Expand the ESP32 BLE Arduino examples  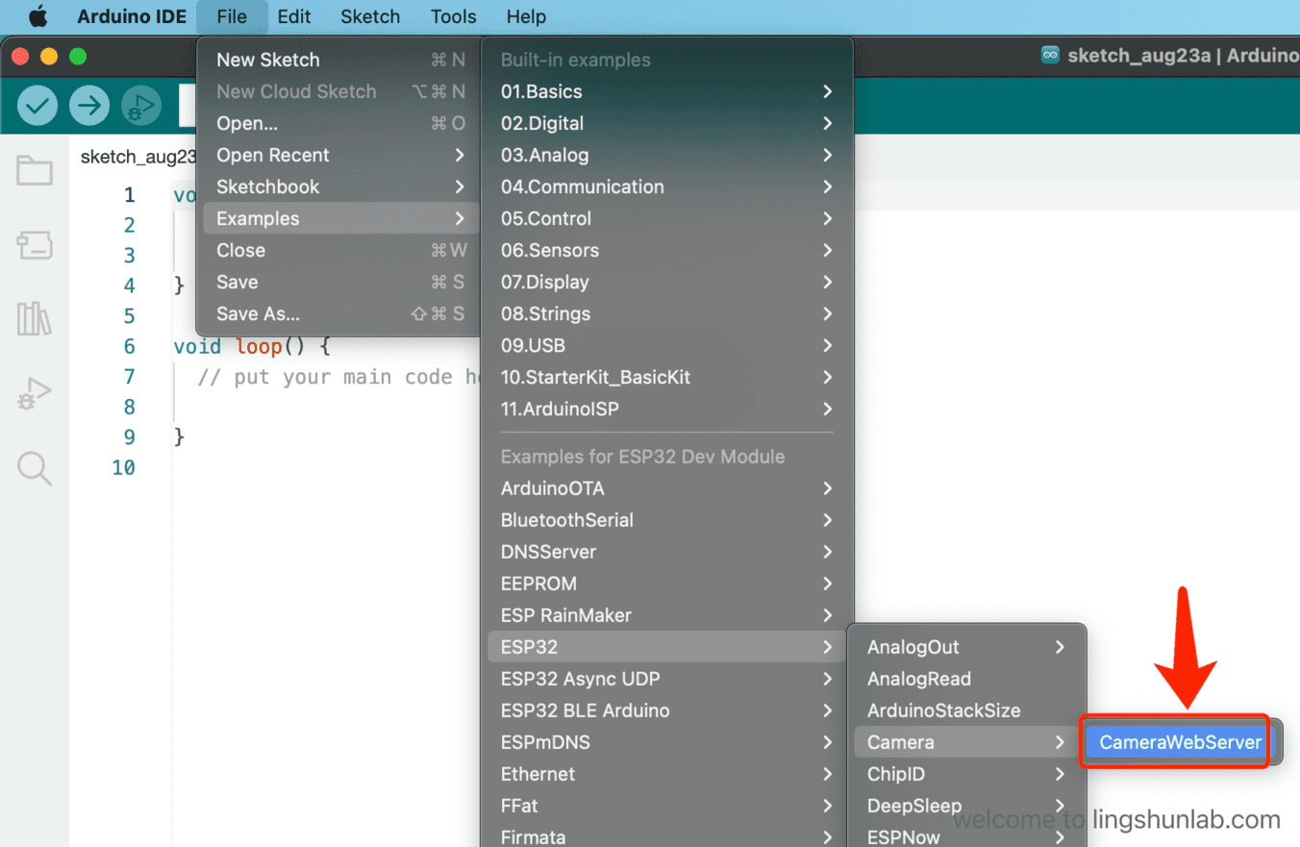pyautogui.click(x=666, y=710)
